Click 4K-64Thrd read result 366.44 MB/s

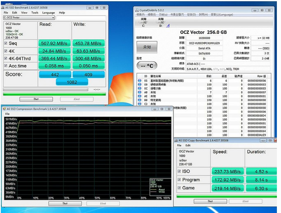54,58
